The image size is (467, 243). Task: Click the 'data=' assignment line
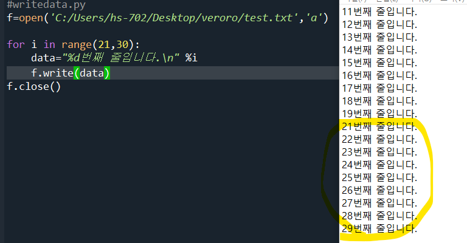point(114,58)
